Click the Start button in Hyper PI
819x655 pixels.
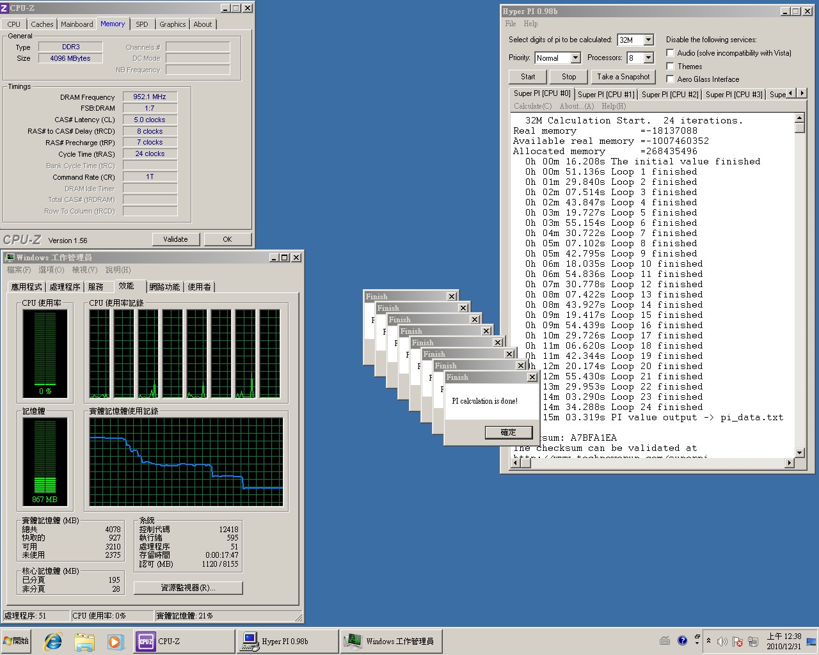528,77
